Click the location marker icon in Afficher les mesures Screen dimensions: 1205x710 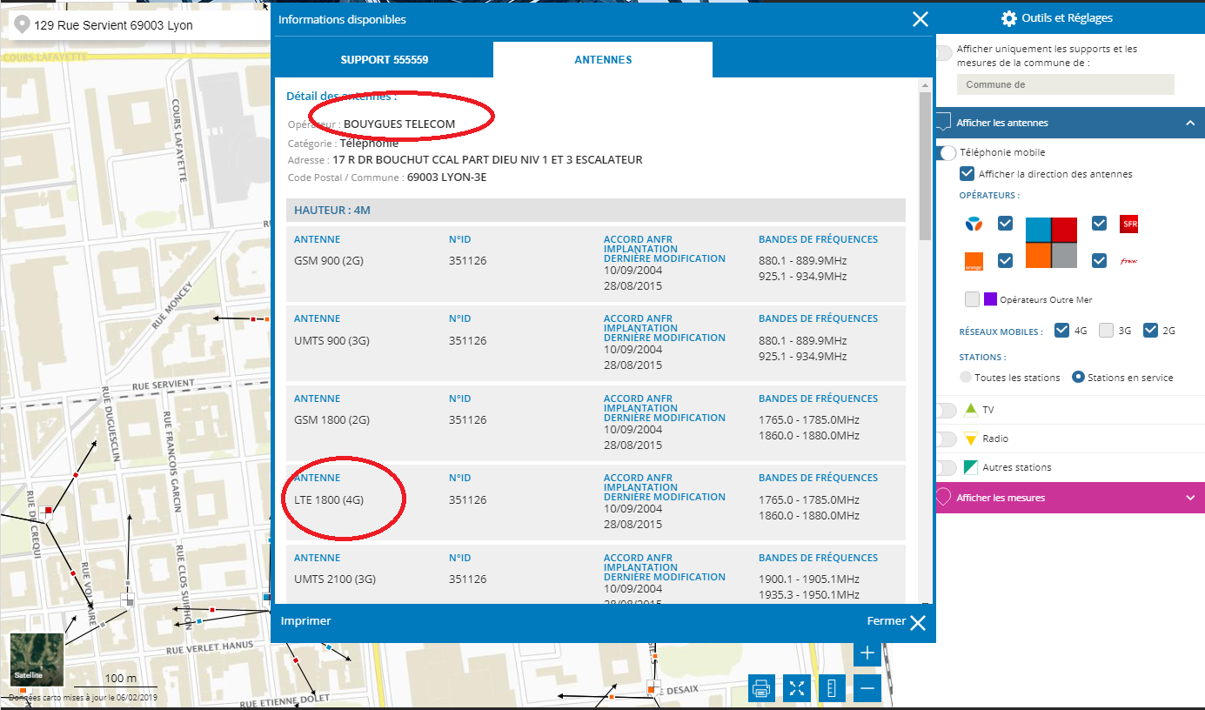[942, 498]
